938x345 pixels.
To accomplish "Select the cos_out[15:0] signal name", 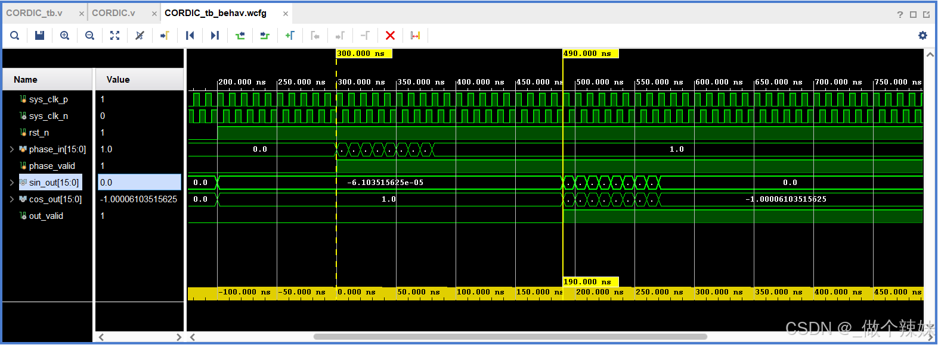I will tap(55, 199).
